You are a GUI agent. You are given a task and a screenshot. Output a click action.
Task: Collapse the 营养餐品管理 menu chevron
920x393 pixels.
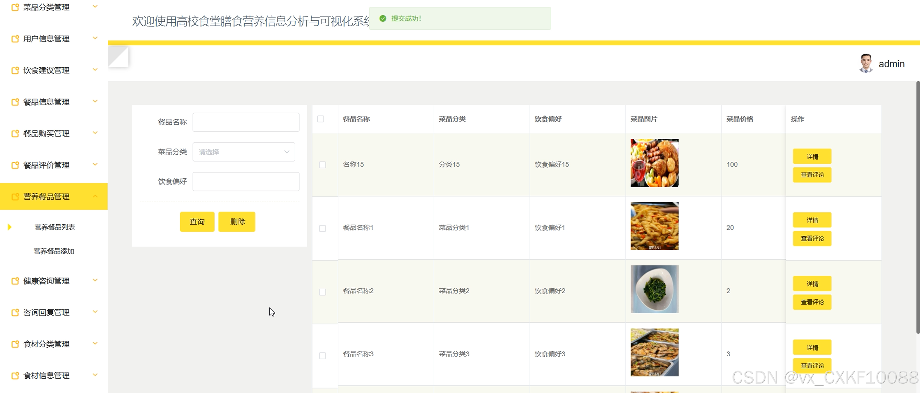[x=95, y=196]
